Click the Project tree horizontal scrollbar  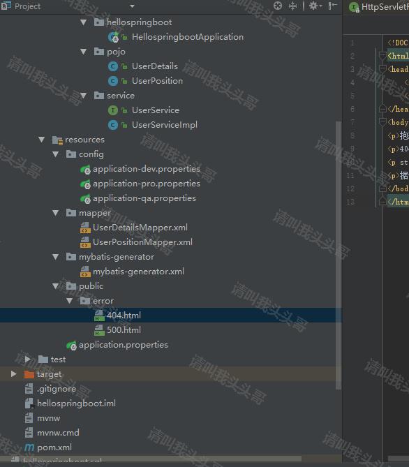151,459
